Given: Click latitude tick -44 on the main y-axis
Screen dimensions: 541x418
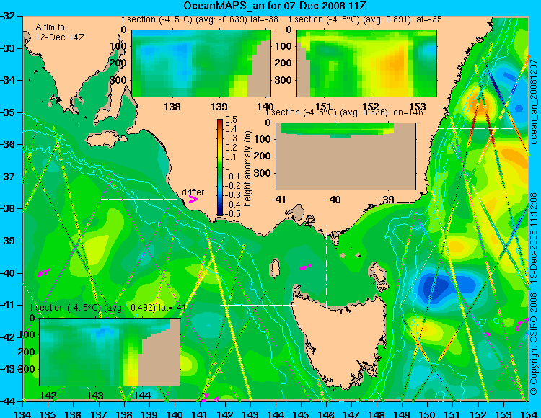Looking at the screenshot, I should [9, 401].
